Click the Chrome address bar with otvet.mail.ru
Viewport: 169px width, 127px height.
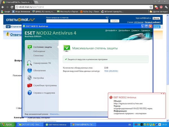point(84,7)
